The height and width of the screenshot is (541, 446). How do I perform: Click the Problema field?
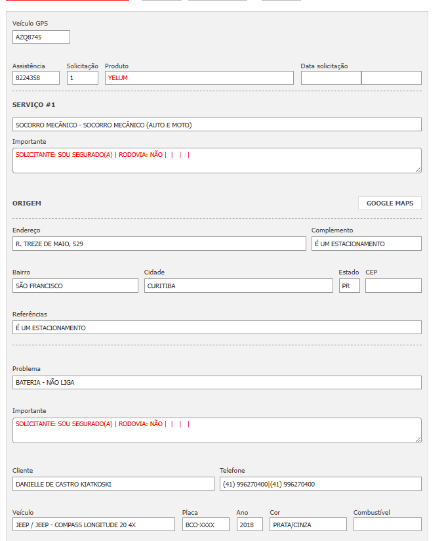(x=216, y=382)
